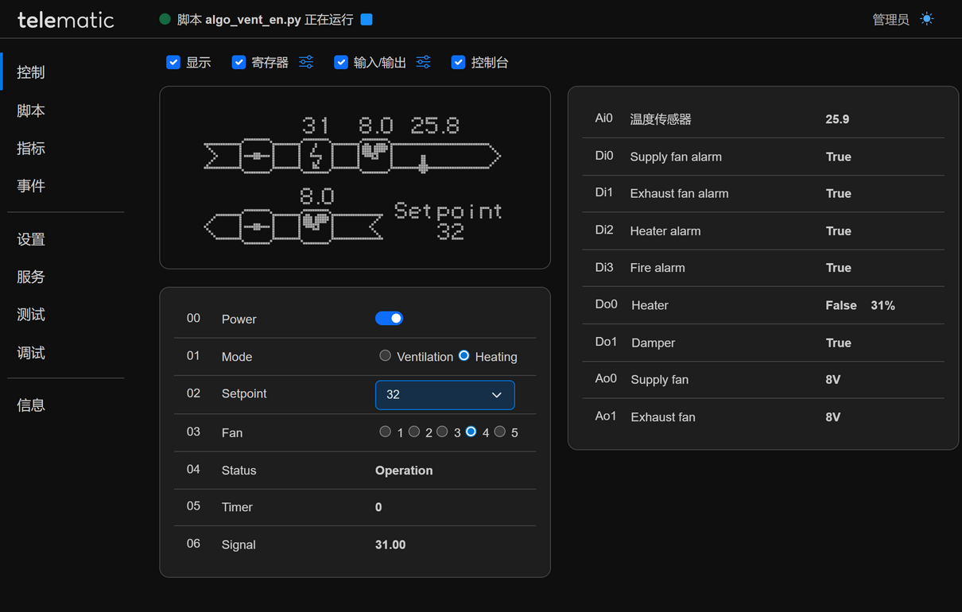Turn off the Power toggle switch
The height and width of the screenshot is (612, 962).
tap(389, 319)
